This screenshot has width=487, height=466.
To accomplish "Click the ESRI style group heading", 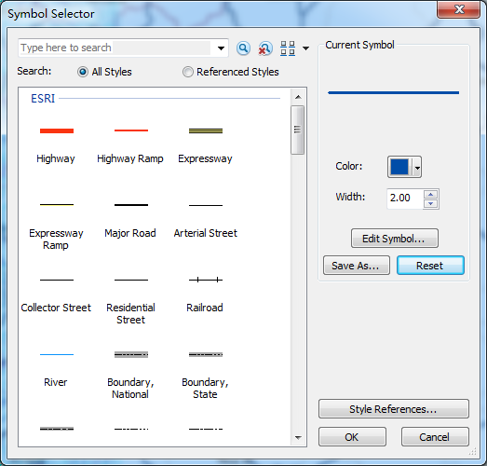I will [43, 99].
